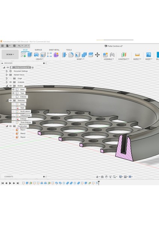Select the Fillet tool in Modify group
Image resolution: width=159 pixels, height=225 pixels.
coord(71,55)
